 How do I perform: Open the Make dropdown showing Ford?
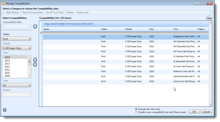[17, 39]
